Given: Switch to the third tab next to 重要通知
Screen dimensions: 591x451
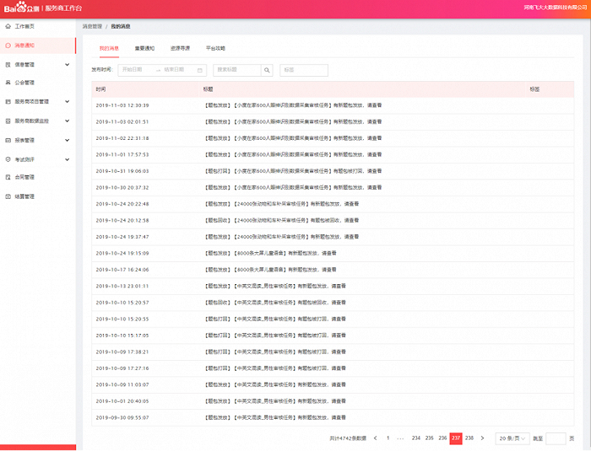Looking at the screenshot, I should tap(180, 49).
